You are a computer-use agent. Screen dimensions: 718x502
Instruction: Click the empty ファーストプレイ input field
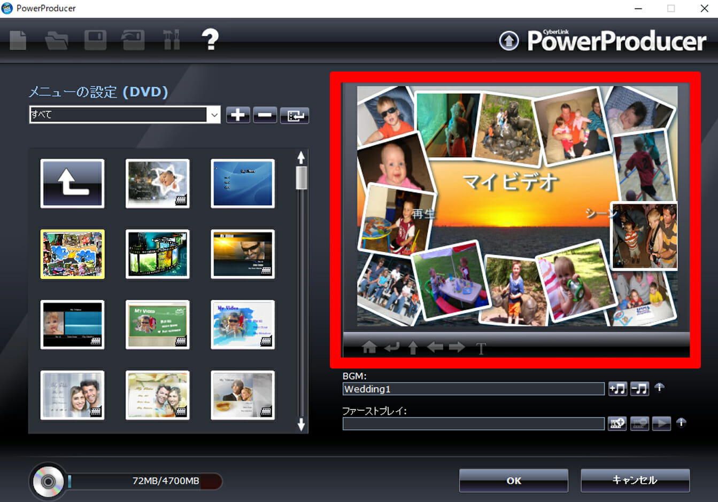click(473, 423)
